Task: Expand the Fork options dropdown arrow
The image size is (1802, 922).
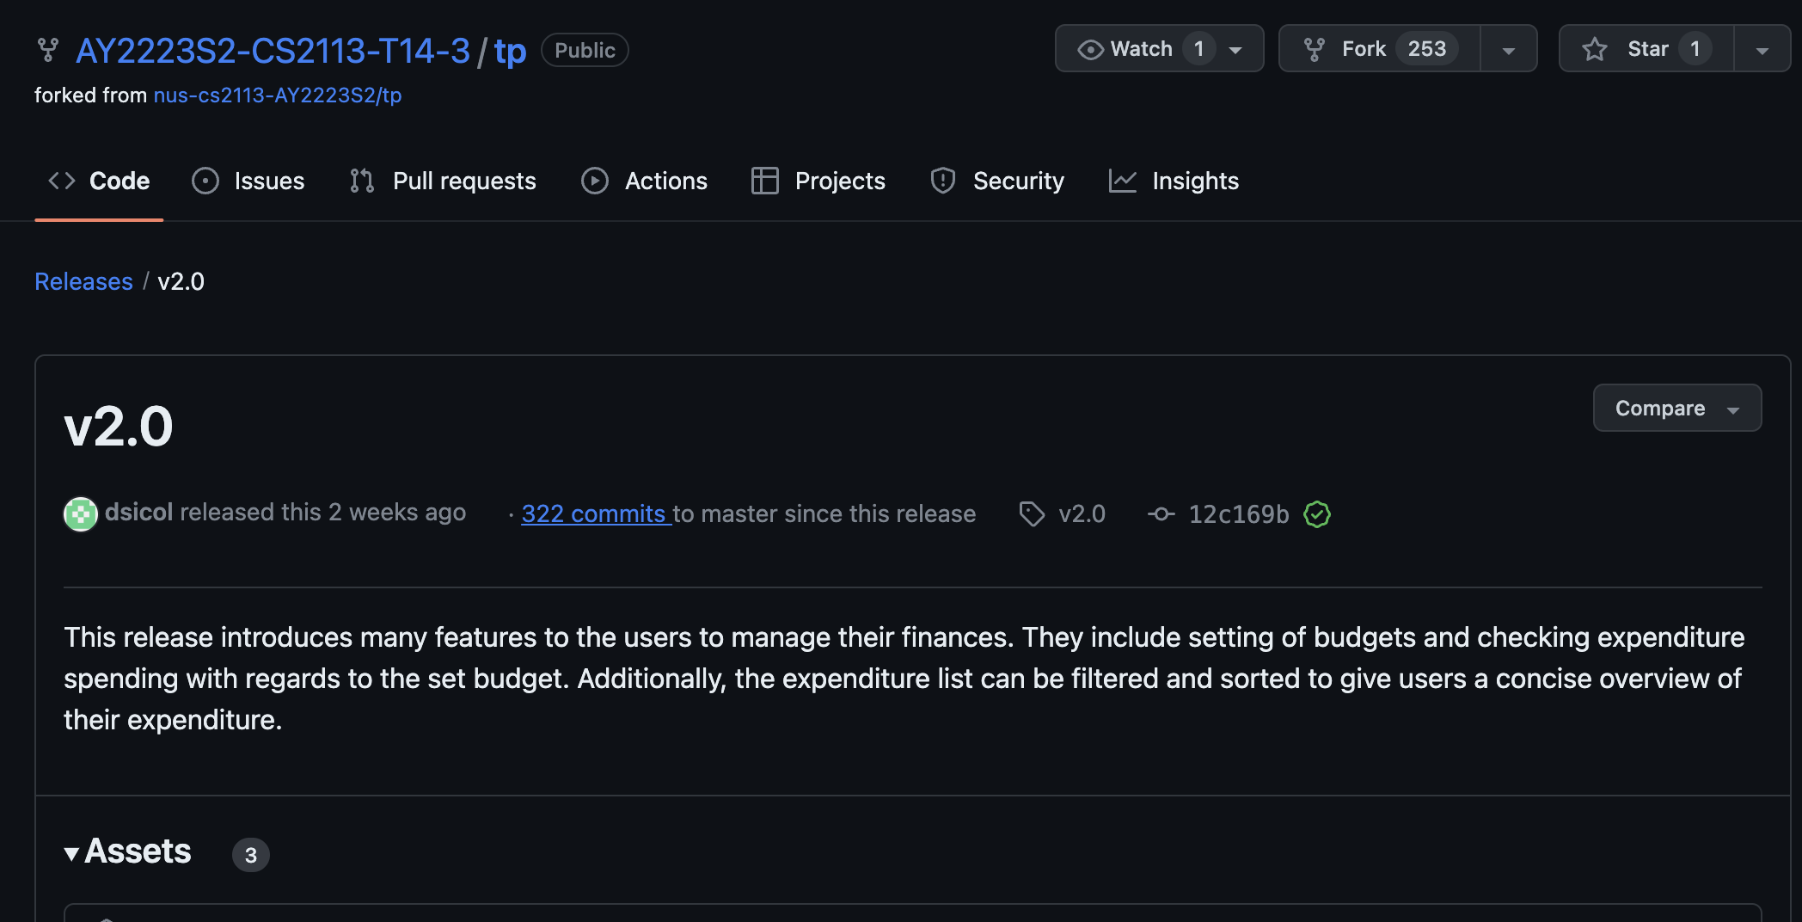Action: click(1509, 50)
